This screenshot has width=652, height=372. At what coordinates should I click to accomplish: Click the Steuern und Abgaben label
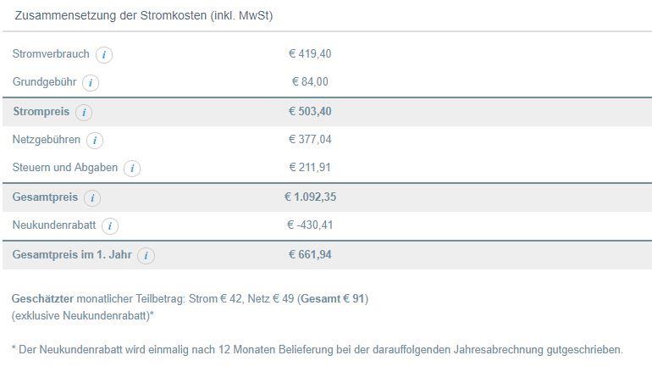(x=65, y=167)
